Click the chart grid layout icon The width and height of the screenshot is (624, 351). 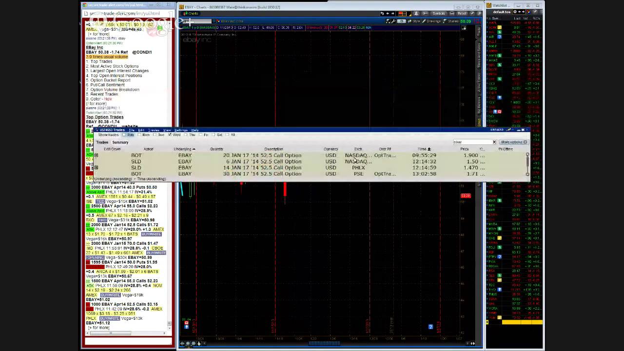403,14
